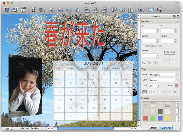
Task: Click the add image toolbar icon
Action: pos(6,9)
